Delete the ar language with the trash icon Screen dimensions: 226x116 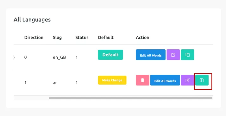coord(142,80)
